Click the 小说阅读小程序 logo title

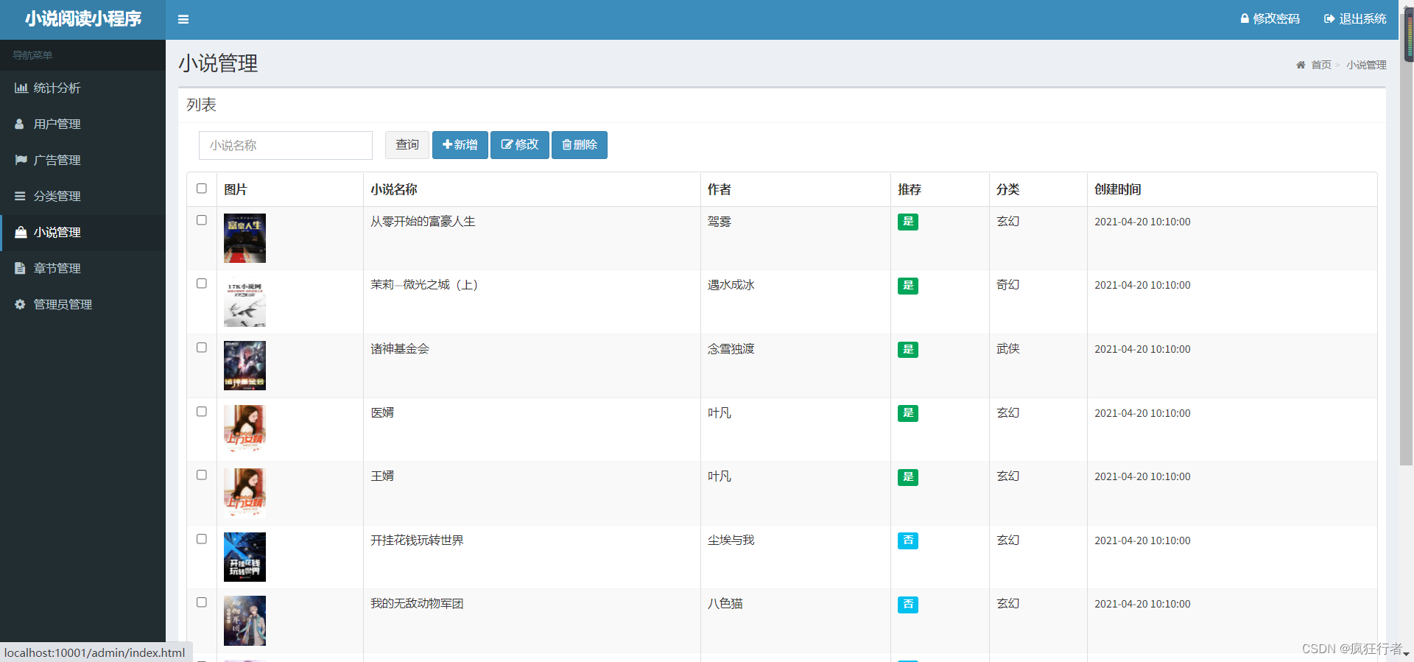83,19
